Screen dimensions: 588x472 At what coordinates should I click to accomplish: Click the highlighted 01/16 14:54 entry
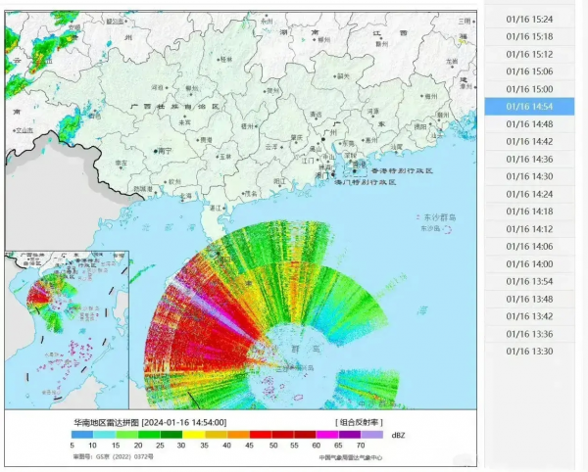[x=529, y=107]
